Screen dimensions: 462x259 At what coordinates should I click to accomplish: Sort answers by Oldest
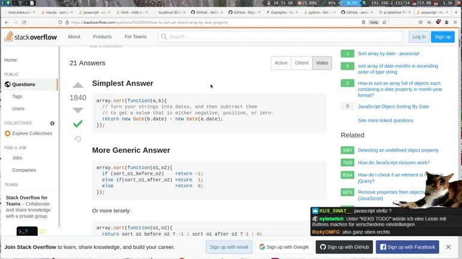302,63
